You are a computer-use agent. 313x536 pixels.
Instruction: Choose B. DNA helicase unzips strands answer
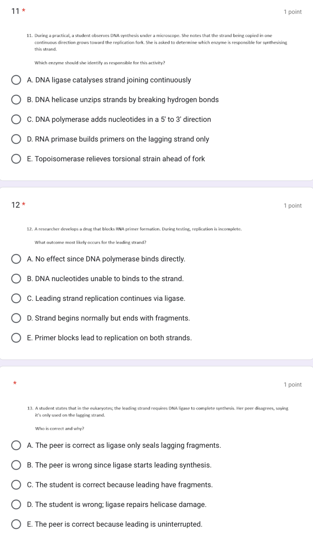[16, 100]
